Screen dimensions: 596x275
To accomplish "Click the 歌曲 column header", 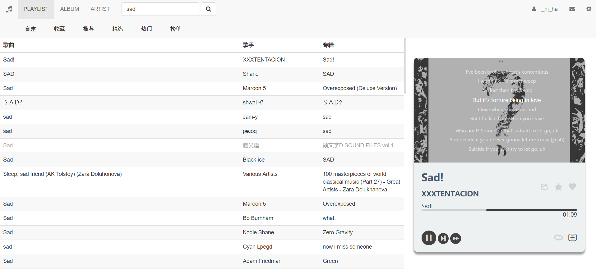I will 8,45.
